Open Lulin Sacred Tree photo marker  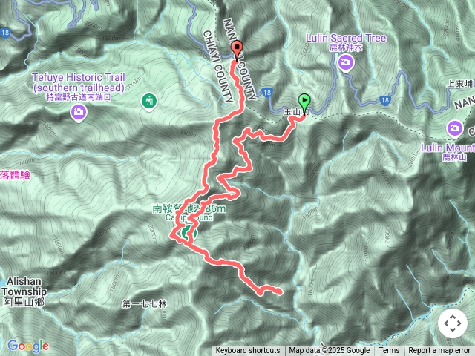[x=346, y=63]
